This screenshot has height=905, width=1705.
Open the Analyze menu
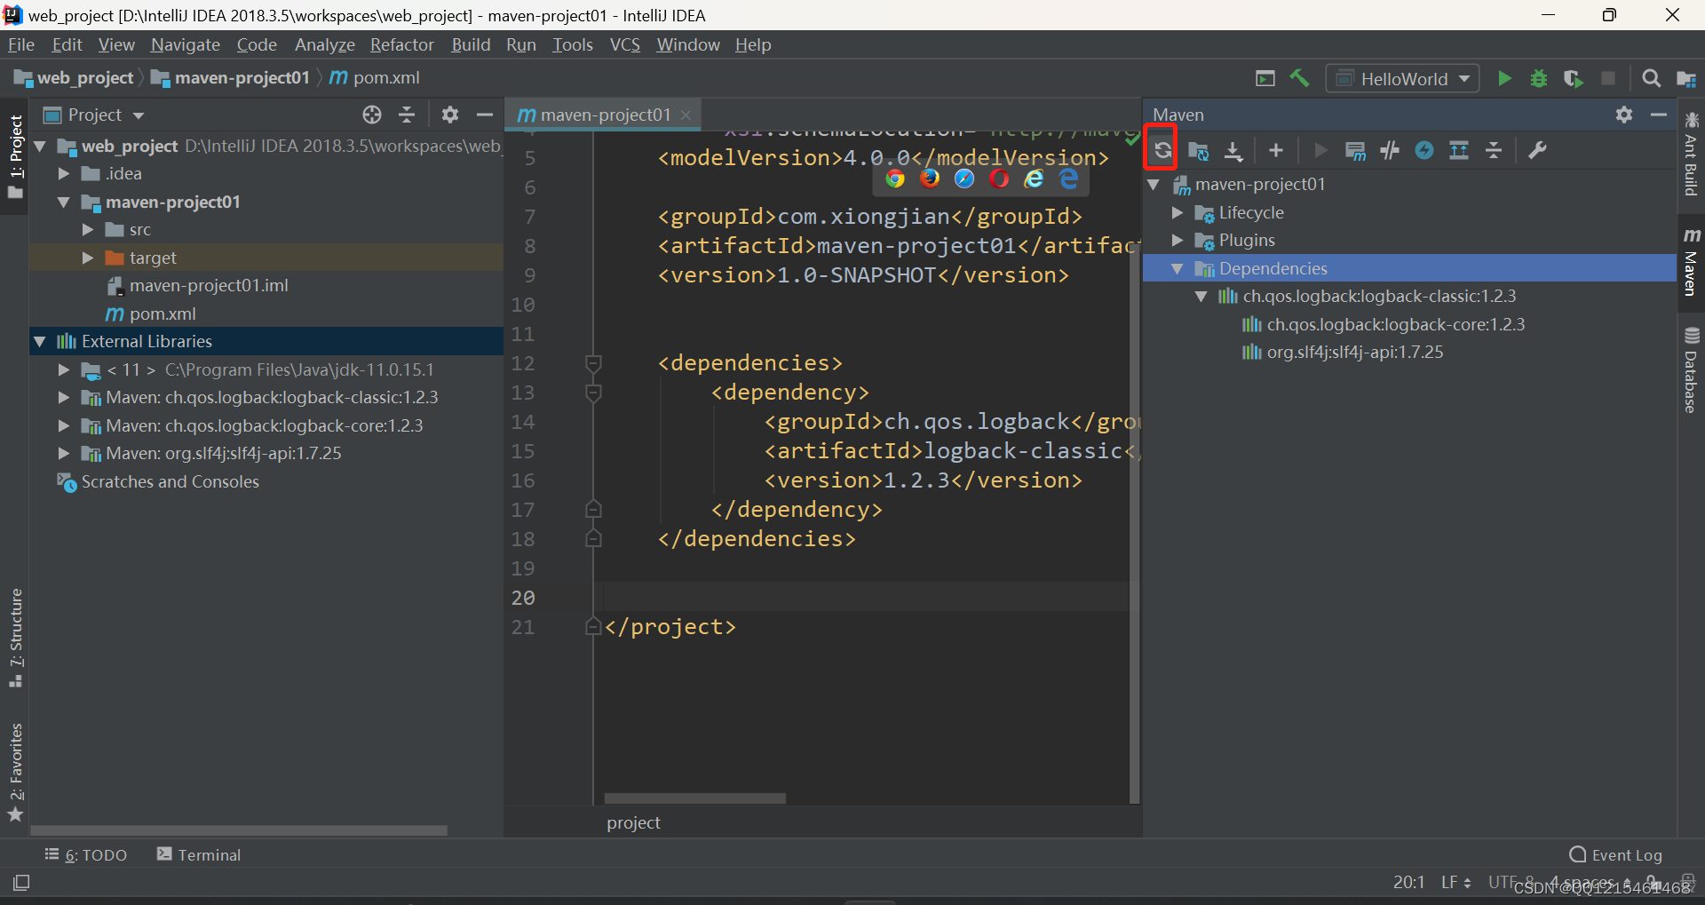coord(325,44)
